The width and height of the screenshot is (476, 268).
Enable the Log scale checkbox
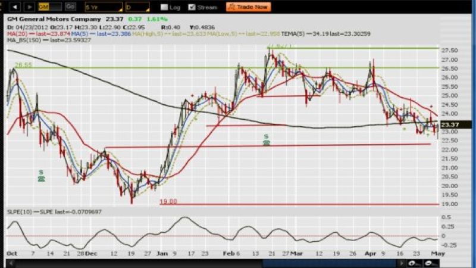pyautogui.click(x=164, y=7)
